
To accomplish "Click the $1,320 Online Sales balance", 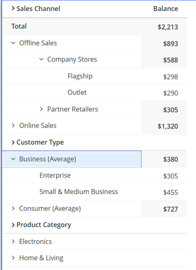I will 168,127.
